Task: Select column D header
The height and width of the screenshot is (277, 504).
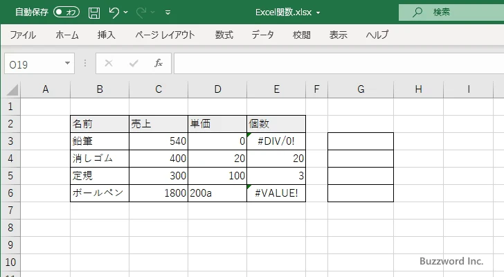Action: [217, 89]
